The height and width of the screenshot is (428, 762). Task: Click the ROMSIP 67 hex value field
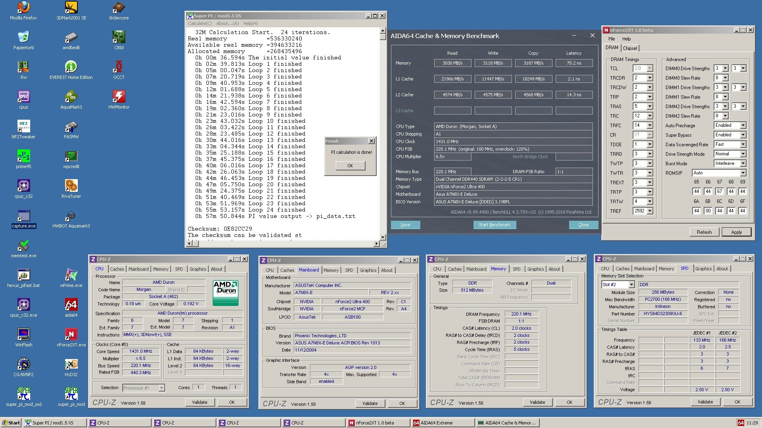tap(720, 191)
